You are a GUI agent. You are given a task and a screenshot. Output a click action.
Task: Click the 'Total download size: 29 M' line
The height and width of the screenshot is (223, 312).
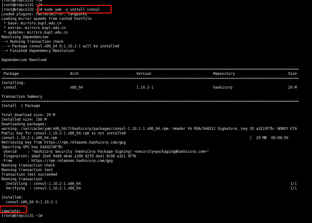coord(28,115)
